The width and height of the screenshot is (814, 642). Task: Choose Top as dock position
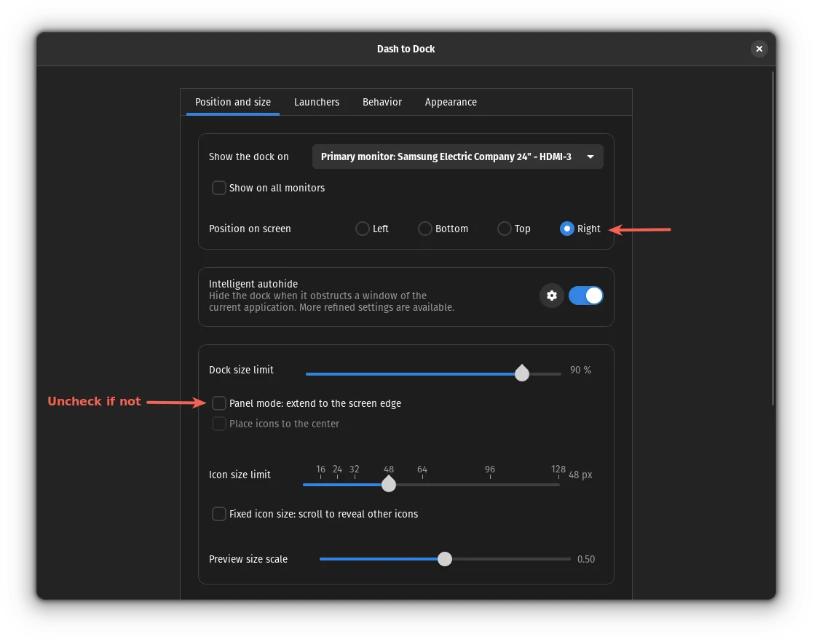pos(505,229)
